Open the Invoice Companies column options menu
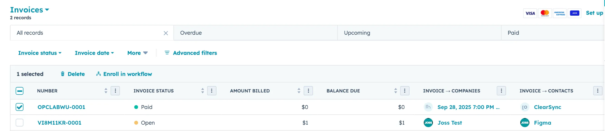Viewport: 605px width, 131px height. tap(501, 91)
